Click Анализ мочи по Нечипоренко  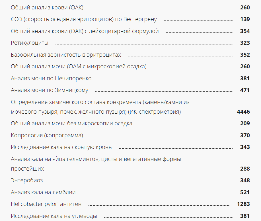(51, 78)
